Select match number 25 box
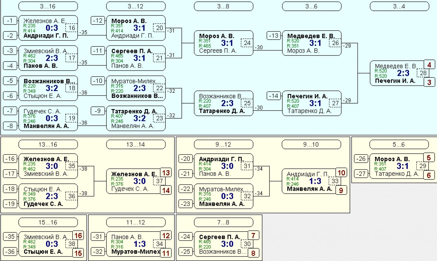437x261 pixels. coord(247,103)
